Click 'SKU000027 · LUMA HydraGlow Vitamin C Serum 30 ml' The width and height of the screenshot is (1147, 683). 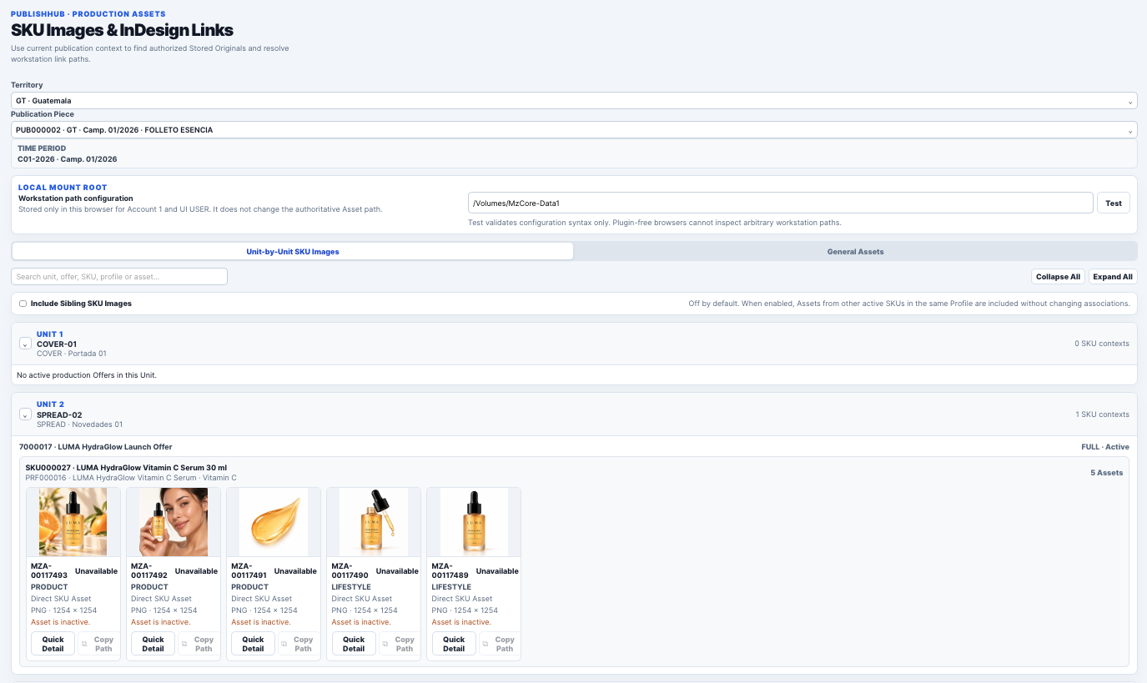126,468
